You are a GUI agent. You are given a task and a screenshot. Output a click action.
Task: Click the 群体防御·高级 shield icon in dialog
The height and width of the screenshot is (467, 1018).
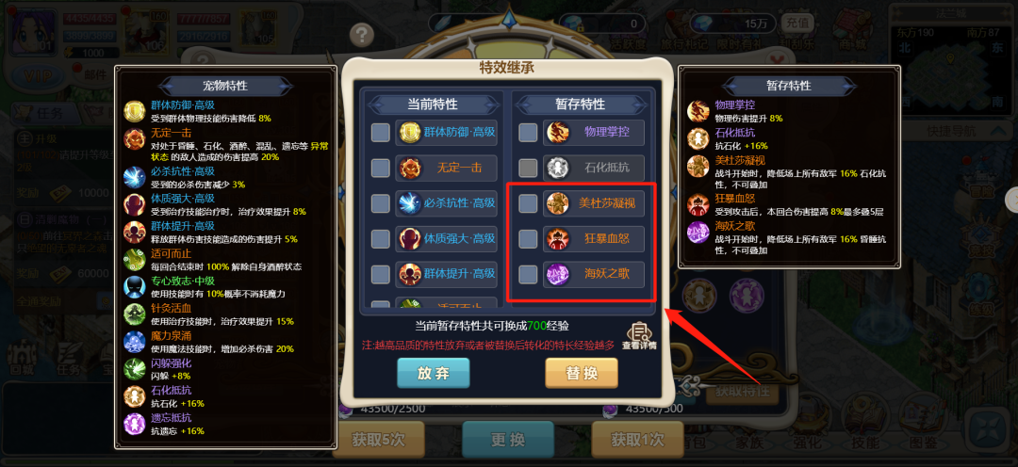(x=410, y=133)
